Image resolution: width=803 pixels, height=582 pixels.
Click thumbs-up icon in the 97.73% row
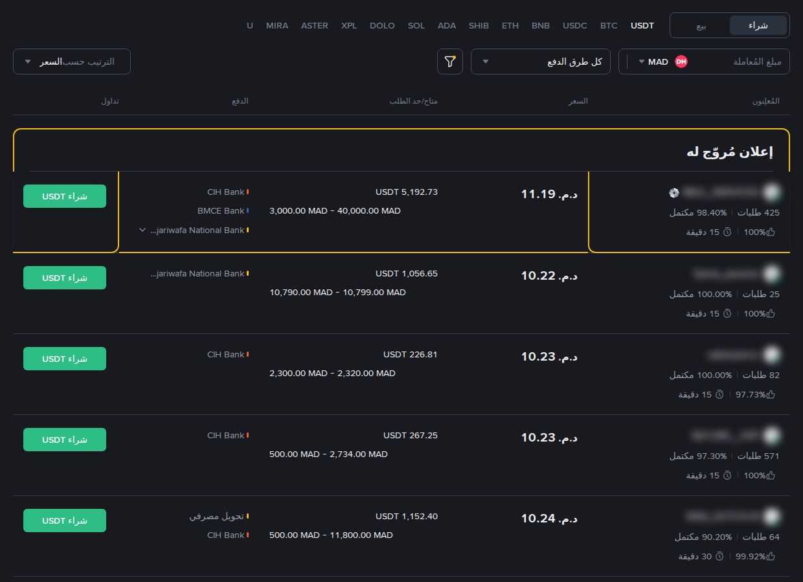point(771,394)
